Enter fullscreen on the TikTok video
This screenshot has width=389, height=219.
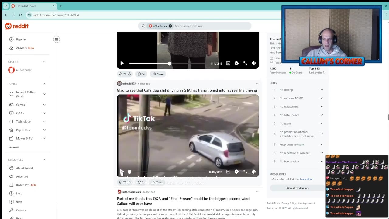point(245,172)
